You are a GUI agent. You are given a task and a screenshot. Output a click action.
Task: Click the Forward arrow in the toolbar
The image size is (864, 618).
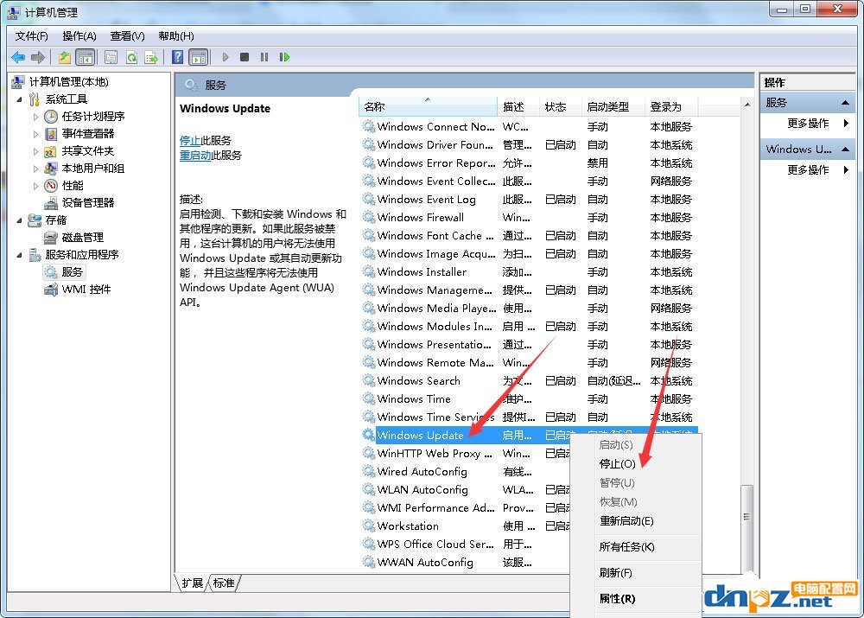(x=38, y=57)
